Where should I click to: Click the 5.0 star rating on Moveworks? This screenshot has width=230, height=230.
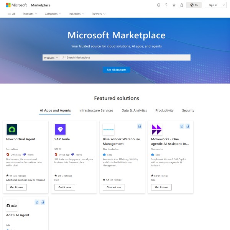pos(159,176)
